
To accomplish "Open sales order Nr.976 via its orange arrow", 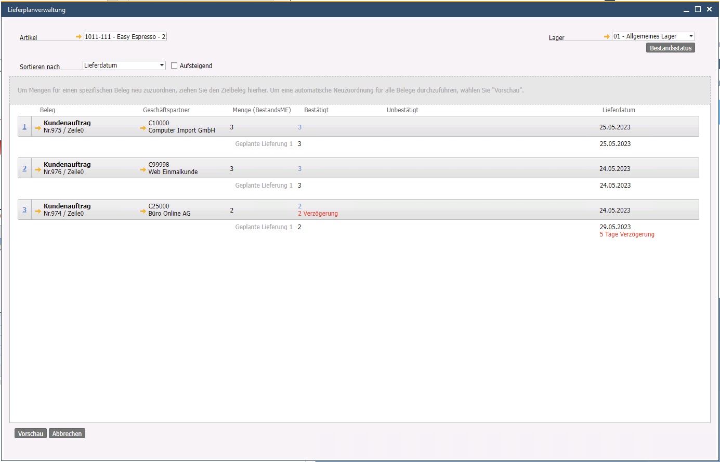I will [x=38, y=169].
